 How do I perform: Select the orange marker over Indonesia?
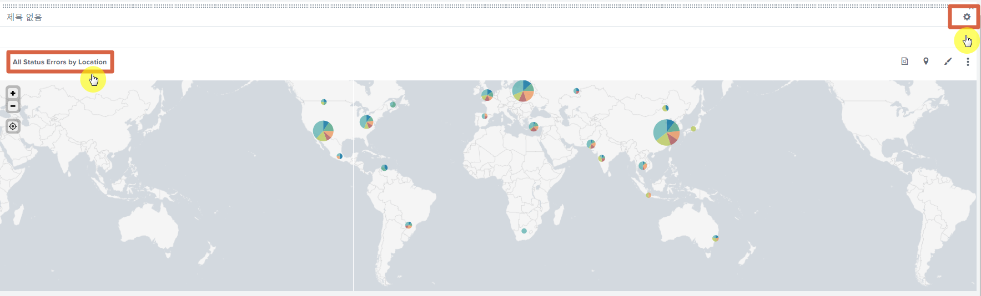tap(648, 195)
